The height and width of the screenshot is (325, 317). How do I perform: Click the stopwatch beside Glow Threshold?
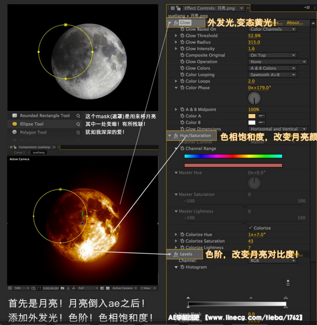182,36
